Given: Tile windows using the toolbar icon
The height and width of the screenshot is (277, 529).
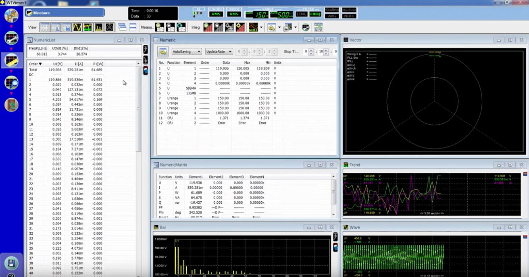Looking at the screenshot, I should tap(133, 27).
